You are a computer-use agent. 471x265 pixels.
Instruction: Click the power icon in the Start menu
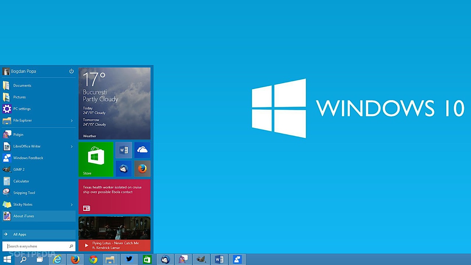pyautogui.click(x=71, y=71)
